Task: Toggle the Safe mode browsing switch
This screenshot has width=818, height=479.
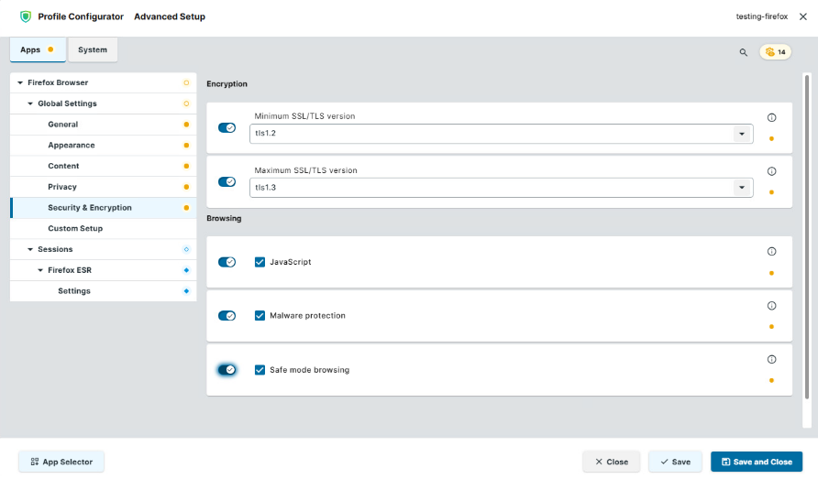Action: 227,370
